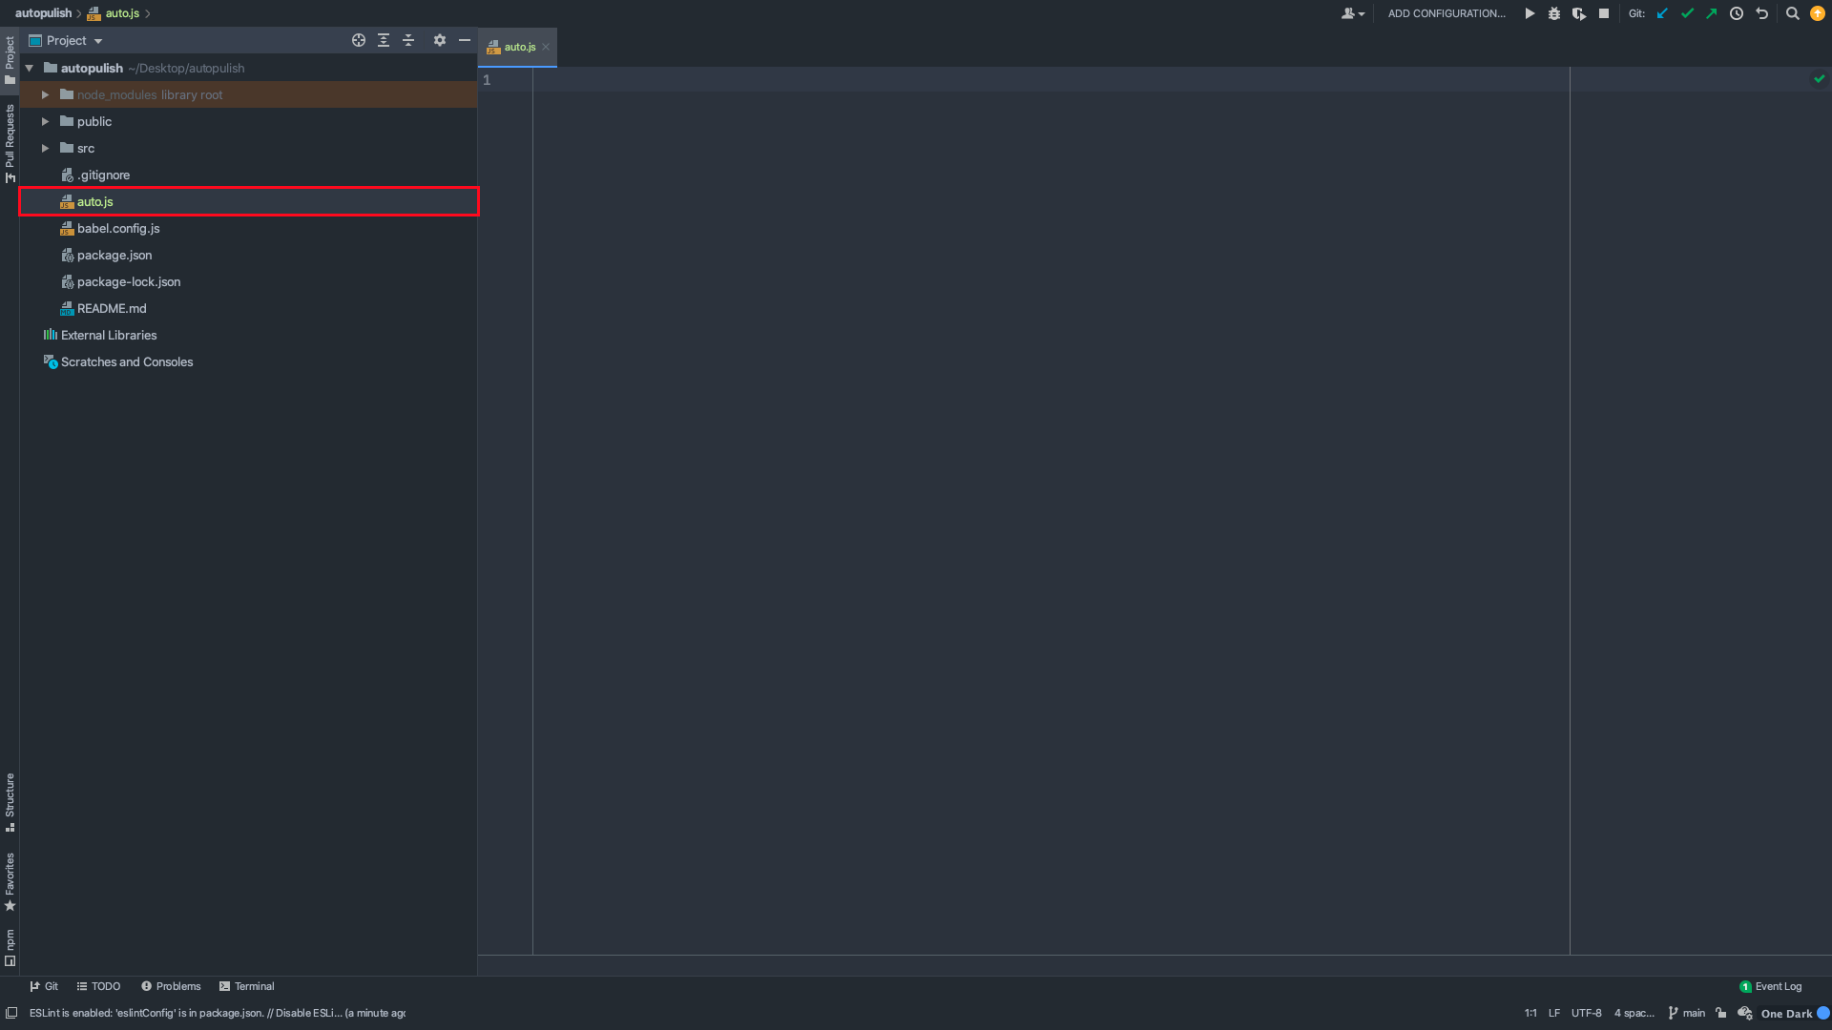Screen dimensions: 1832x1030
Task: Click Scratches and Consoles node
Action: [x=248, y=361]
